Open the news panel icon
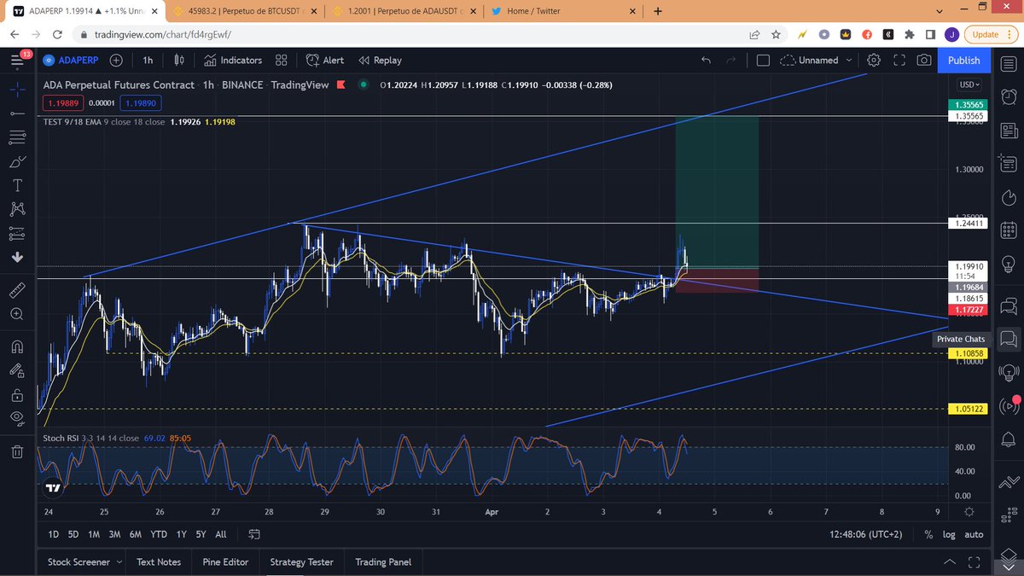The height and width of the screenshot is (576, 1024). (x=1008, y=131)
